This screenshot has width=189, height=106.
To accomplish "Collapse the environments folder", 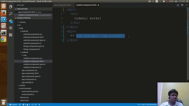I will pyautogui.click(x=25, y=88).
